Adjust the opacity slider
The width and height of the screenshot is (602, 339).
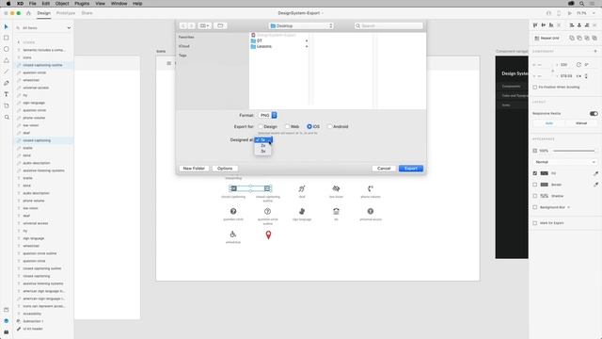(575, 151)
